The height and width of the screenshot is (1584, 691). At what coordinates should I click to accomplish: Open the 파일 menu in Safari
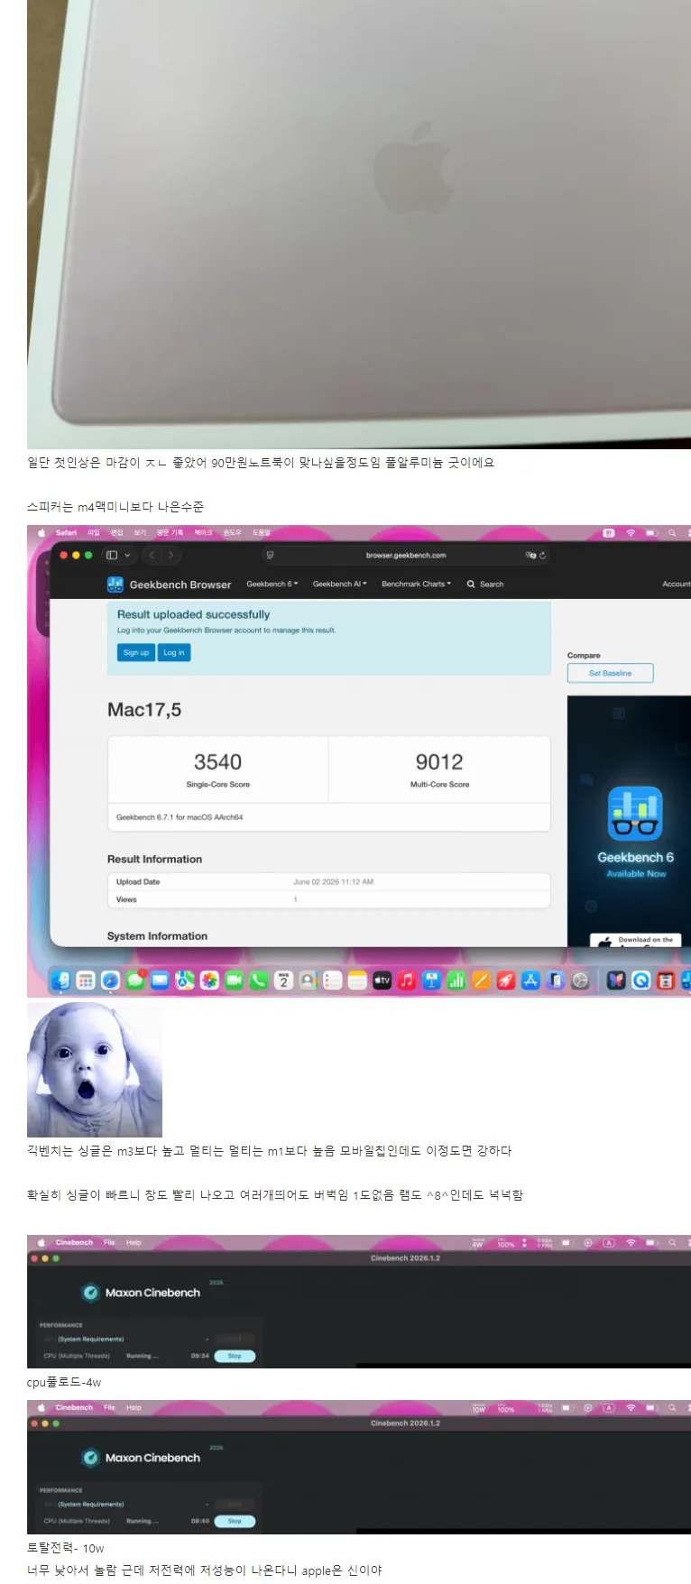[x=93, y=533]
